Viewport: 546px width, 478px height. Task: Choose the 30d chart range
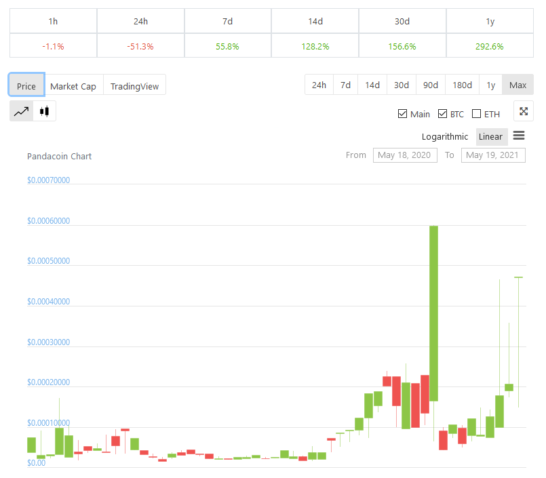pos(402,85)
